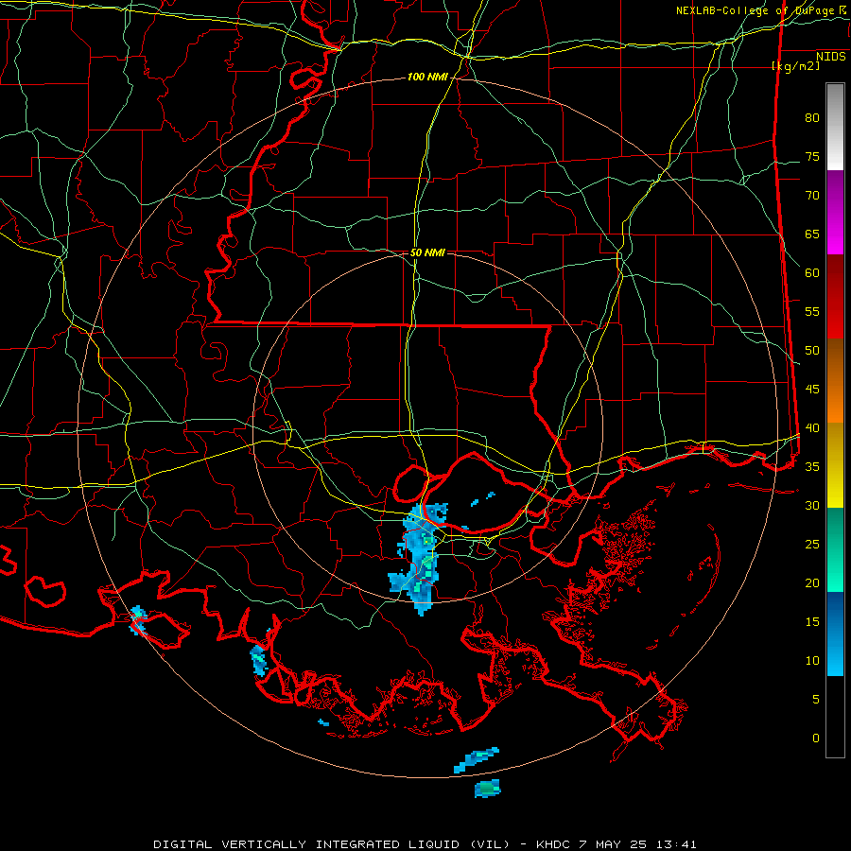Pick the green segment of the color scale

pos(835,549)
